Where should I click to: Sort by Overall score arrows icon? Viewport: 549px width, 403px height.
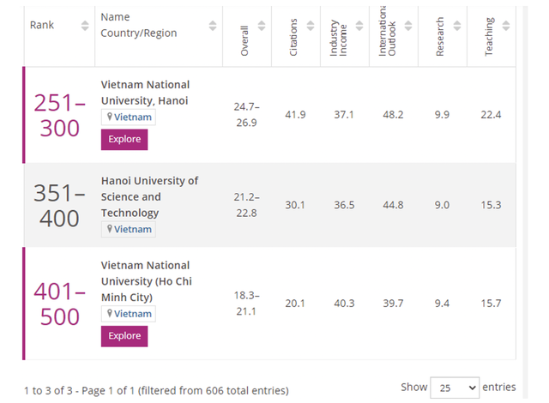[261, 26]
